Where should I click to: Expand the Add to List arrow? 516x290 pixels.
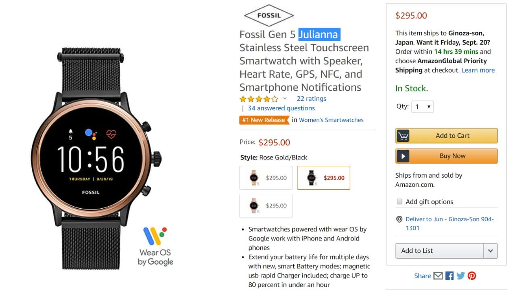click(x=490, y=251)
